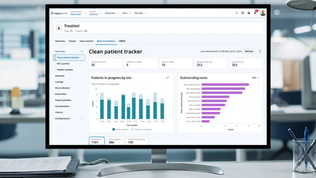The width and height of the screenshot is (316, 178).
Task: Open the Study groups Bluecreek dropdown
Action: point(78,13)
